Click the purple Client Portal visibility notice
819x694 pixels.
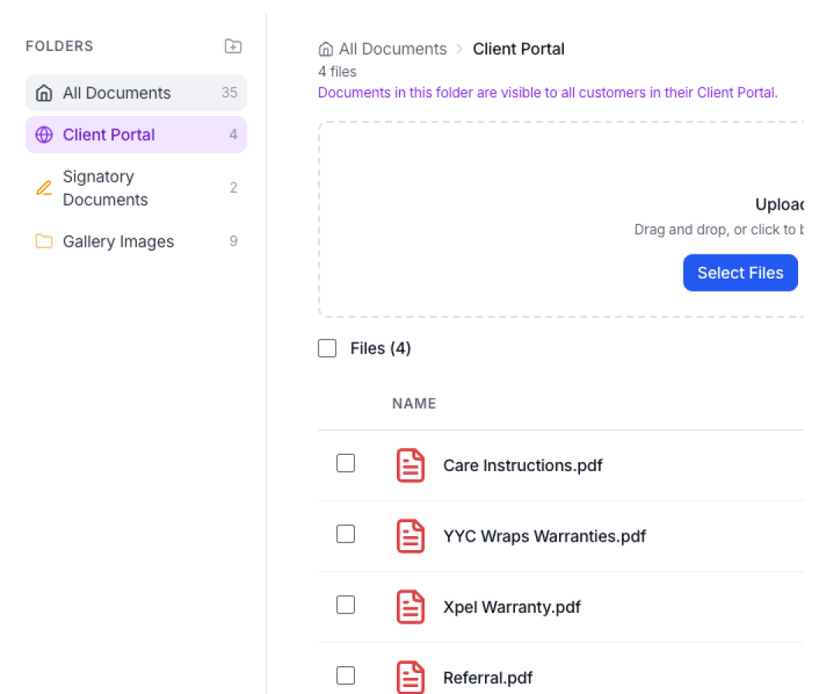pos(548,93)
